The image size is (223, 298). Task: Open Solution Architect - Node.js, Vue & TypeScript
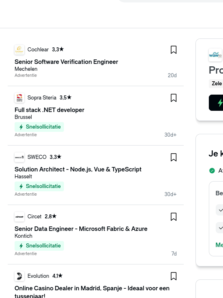(x=78, y=169)
